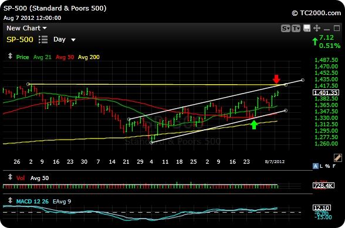Click the 12.10 MACD value tag

(x=322, y=208)
